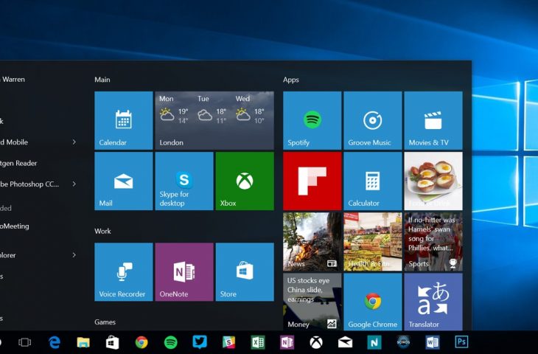The width and height of the screenshot is (538, 354).
Task: Launch Photoshop from the taskbar
Action: pos(461,342)
